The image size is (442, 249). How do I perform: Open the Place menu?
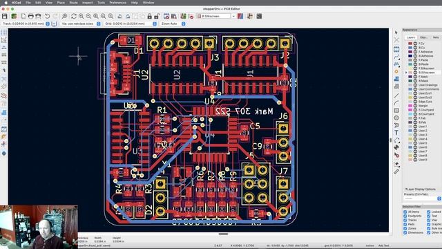pos(61,3)
